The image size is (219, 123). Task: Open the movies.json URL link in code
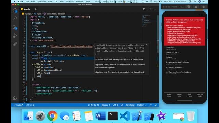[72, 46]
